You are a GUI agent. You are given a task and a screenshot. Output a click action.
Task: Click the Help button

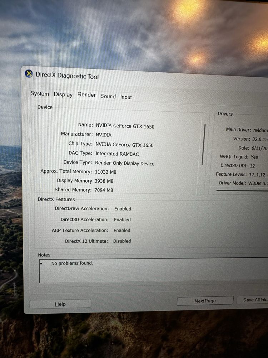60,304
